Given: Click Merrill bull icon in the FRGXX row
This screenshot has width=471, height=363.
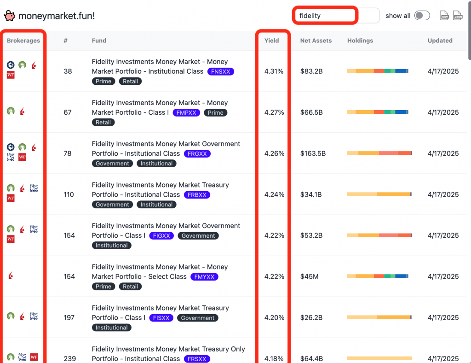Looking at the screenshot, I should (x=11, y=157).
